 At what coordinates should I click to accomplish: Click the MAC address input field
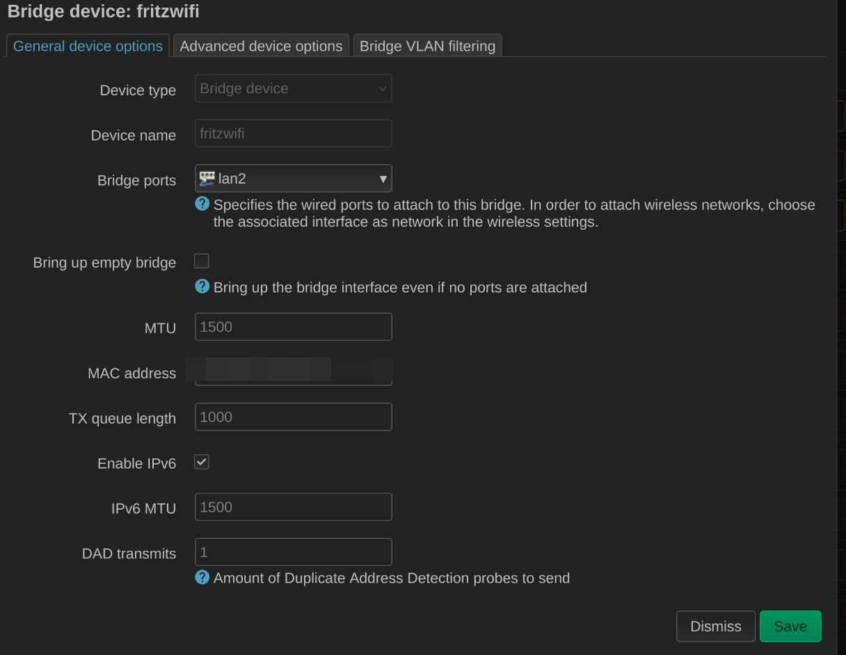point(293,373)
